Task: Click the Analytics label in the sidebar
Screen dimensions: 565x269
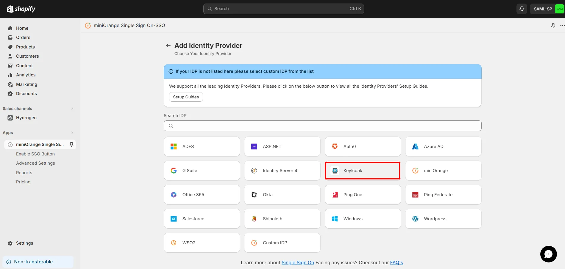Action: 26,75
